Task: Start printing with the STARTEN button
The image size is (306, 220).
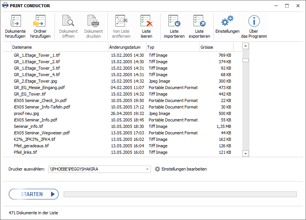Action: (x=34, y=194)
